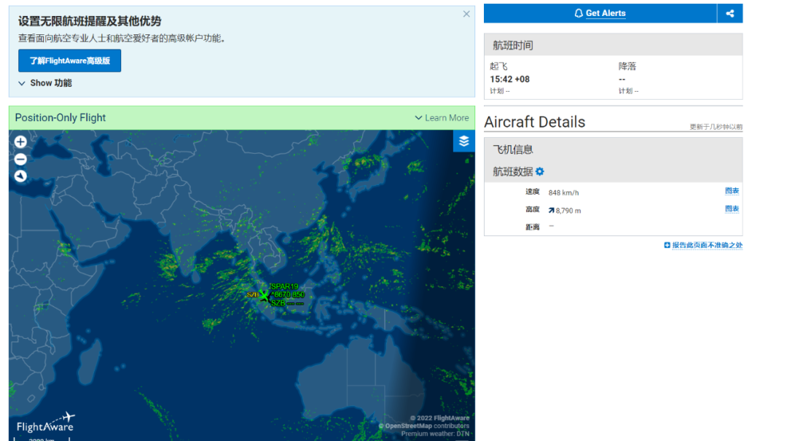Click the 了解FlightAware高级版 button

click(x=69, y=61)
